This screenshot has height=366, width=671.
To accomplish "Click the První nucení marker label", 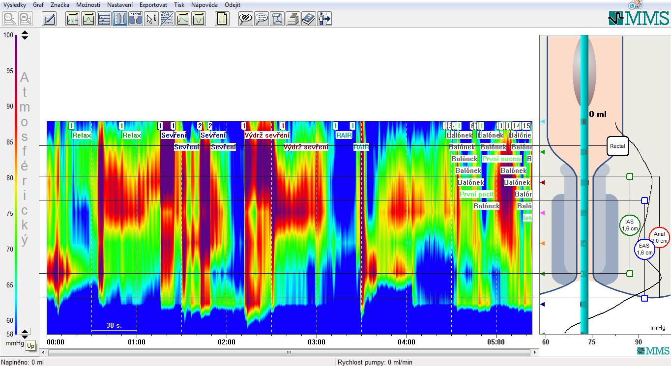I will coord(501,159).
